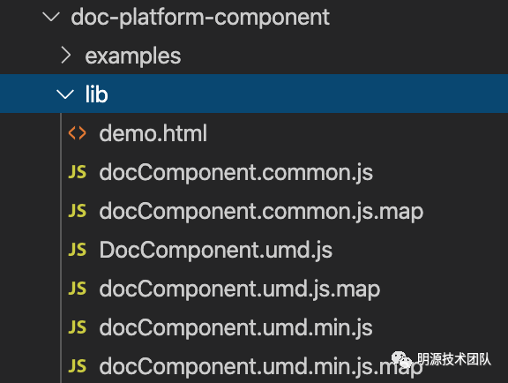Select the doc-platform-component root folder
The image size is (508, 383).
click(x=200, y=17)
